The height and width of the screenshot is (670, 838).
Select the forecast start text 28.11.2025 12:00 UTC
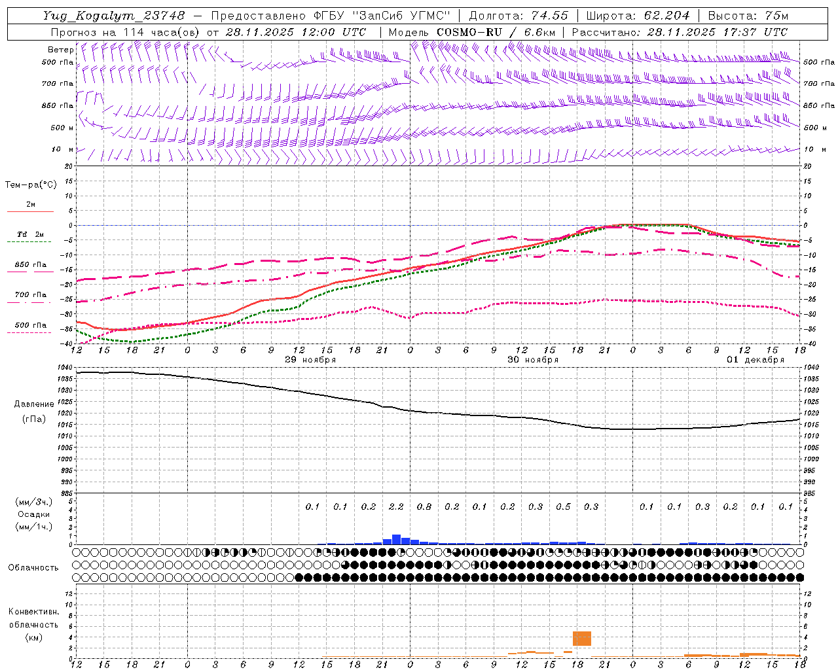click(296, 32)
